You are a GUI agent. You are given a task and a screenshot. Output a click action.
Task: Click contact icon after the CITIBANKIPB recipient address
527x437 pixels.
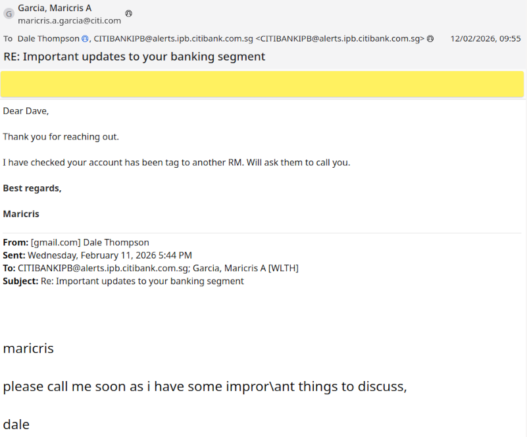click(430, 39)
